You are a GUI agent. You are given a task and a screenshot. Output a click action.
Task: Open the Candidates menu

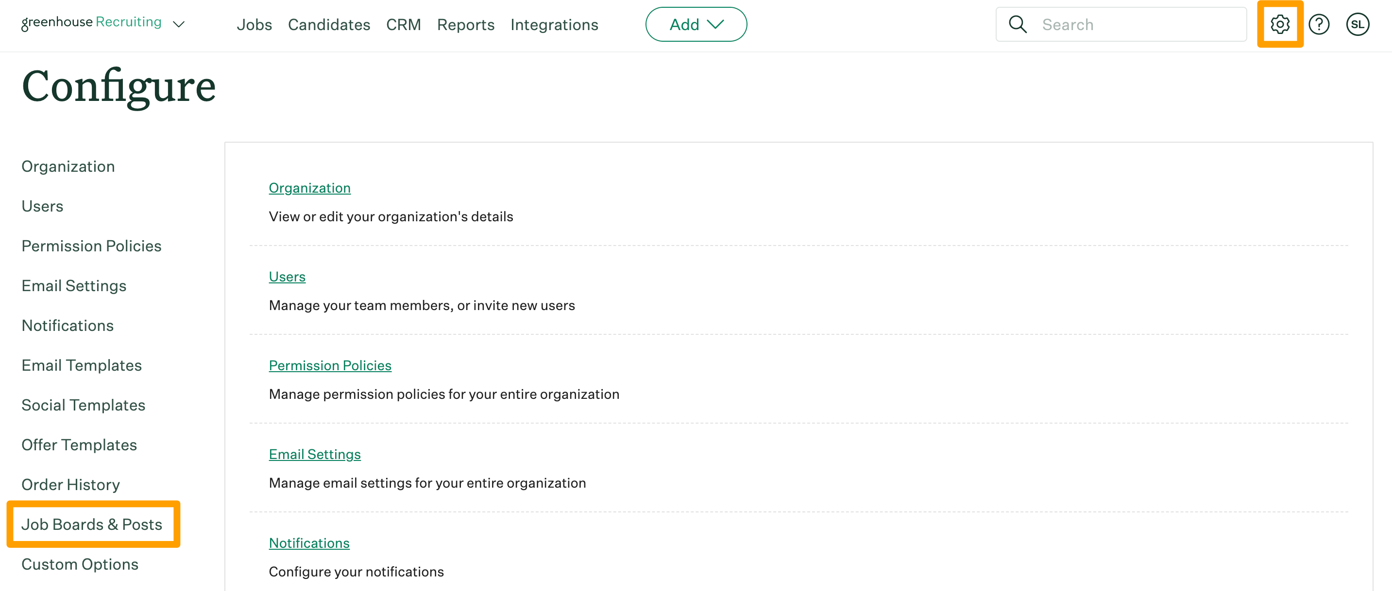pyautogui.click(x=329, y=24)
